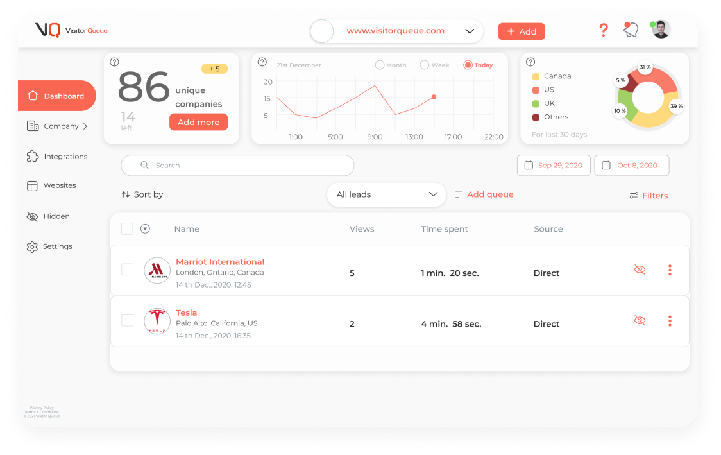Click the help icon on unique companies card
The height and width of the screenshot is (455, 721).
(x=115, y=62)
